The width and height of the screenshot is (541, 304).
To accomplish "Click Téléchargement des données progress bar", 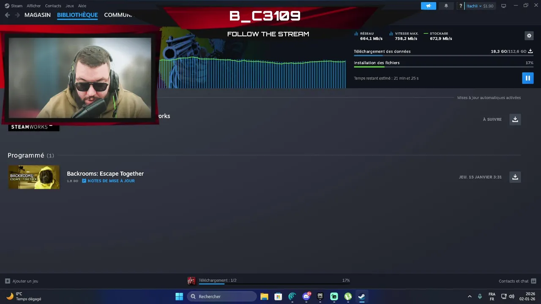I will coord(443,55).
